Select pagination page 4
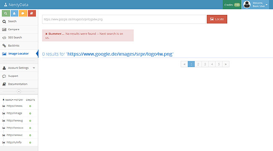273x151 pixels. point(212,64)
